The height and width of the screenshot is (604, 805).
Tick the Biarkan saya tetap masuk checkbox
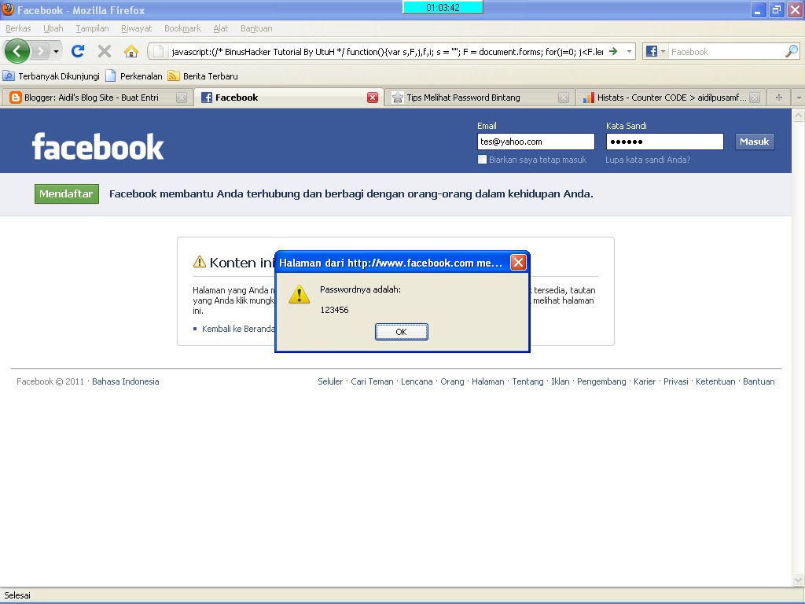point(482,159)
